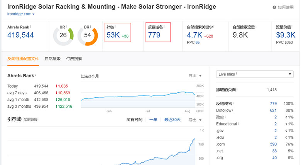Click the 如何使用 help icon

[274, 7]
